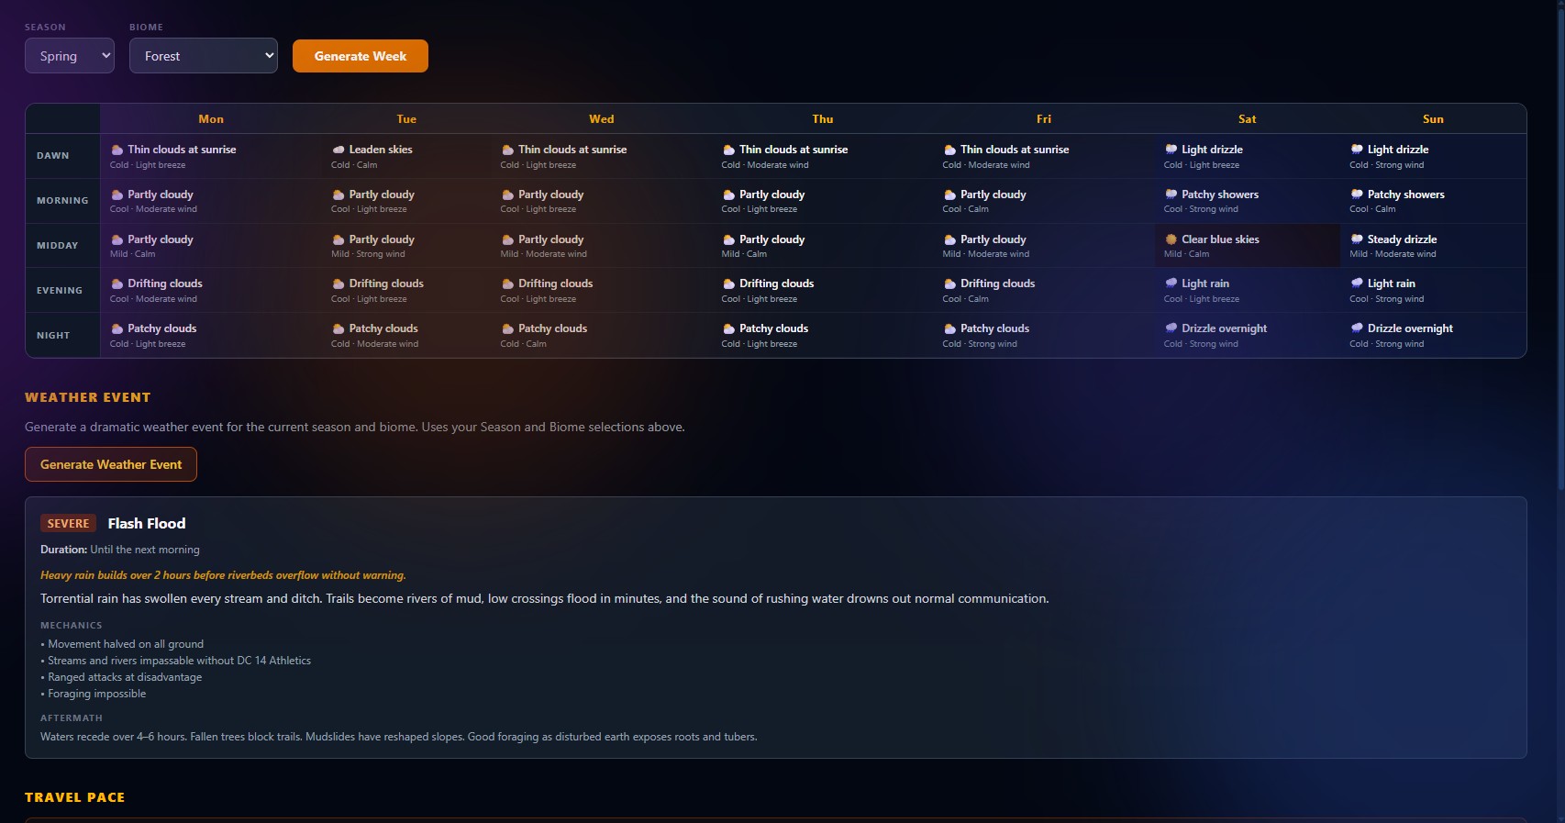Image resolution: width=1565 pixels, height=823 pixels.
Task: Select the Clear blue skies cell on Saturday
Action: click(1247, 246)
